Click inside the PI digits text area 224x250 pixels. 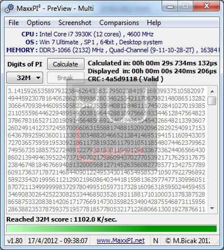pyautogui.click(x=107, y=150)
